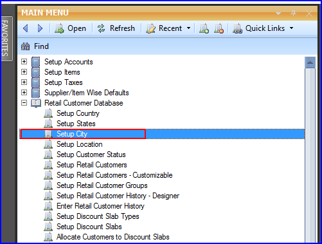Viewport: 322px width, 244px height.
Task: Select Setup Discount Slab Types
Action: (x=98, y=216)
